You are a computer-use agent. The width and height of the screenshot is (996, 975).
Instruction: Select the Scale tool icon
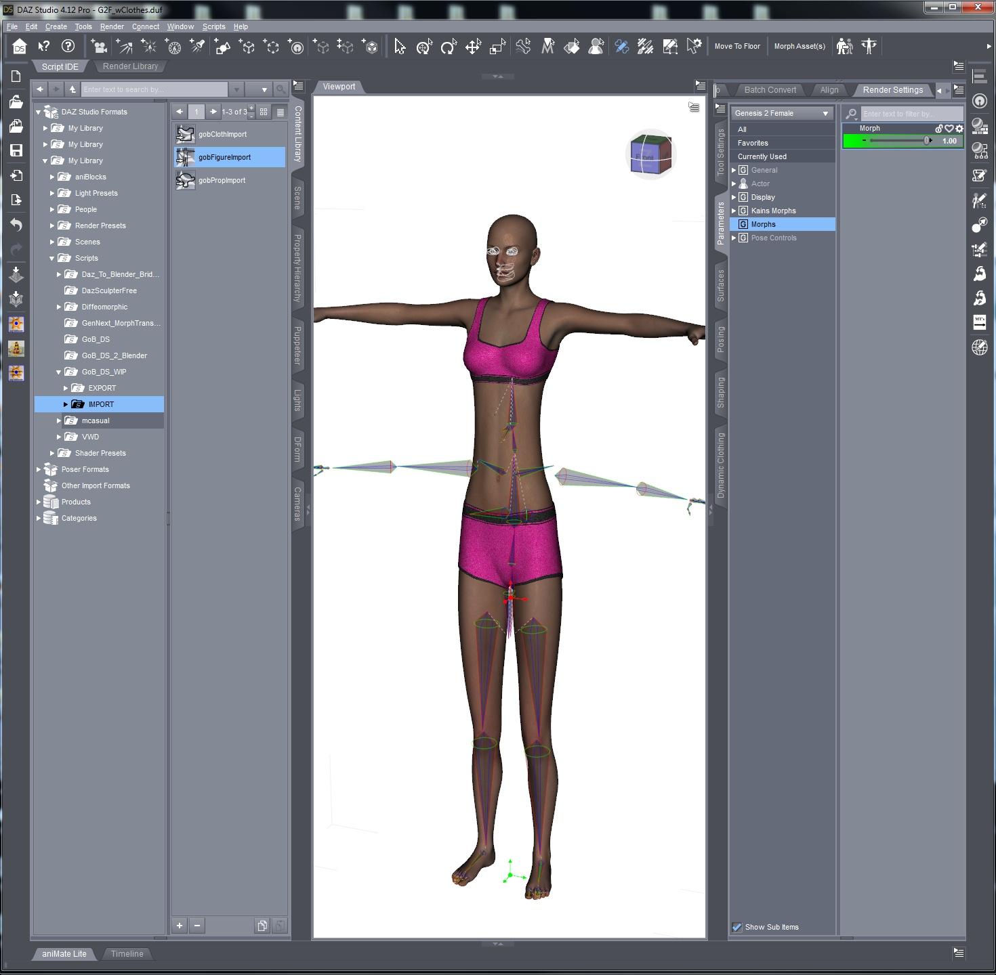click(497, 47)
